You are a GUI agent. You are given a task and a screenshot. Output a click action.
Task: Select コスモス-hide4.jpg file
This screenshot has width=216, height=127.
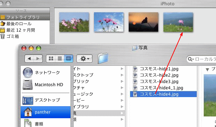[163, 94]
